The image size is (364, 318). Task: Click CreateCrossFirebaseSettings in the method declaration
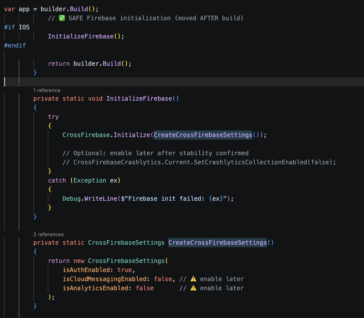coord(218,243)
